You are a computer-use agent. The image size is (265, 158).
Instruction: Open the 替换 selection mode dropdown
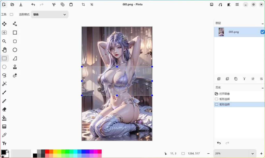pos(49,15)
